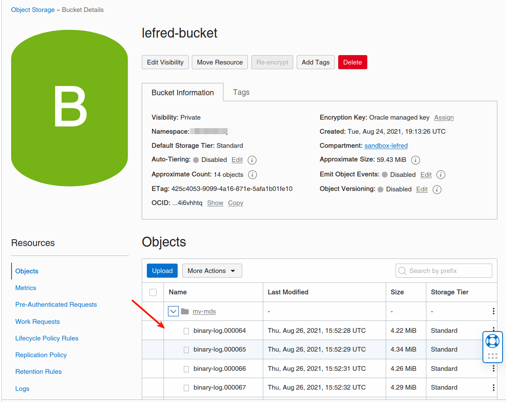
Task: Click the info icon next to Approximate Count
Action: (253, 174)
